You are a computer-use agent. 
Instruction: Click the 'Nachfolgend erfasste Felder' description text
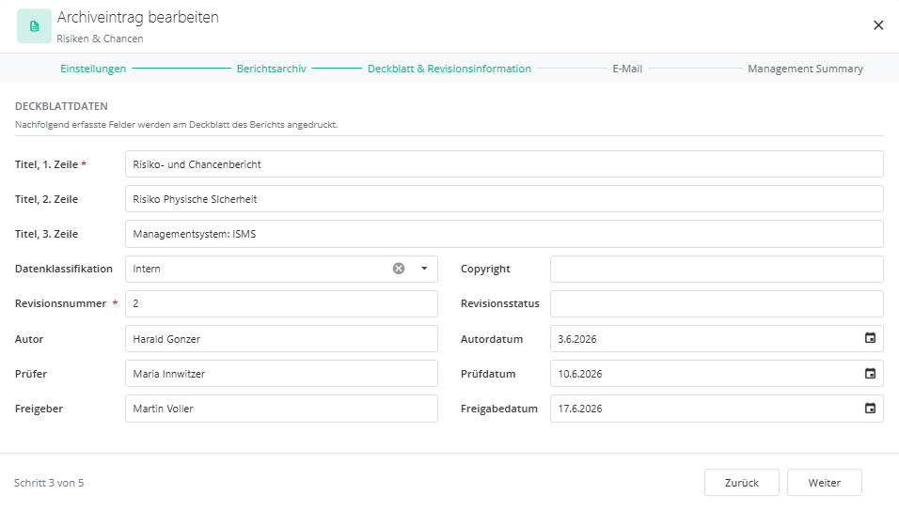pos(176,124)
